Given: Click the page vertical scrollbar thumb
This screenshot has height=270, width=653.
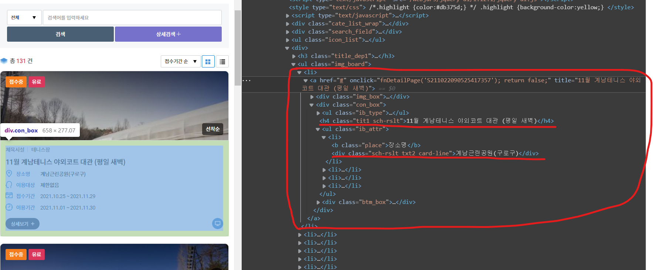Looking at the screenshot, I should tap(238, 48).
